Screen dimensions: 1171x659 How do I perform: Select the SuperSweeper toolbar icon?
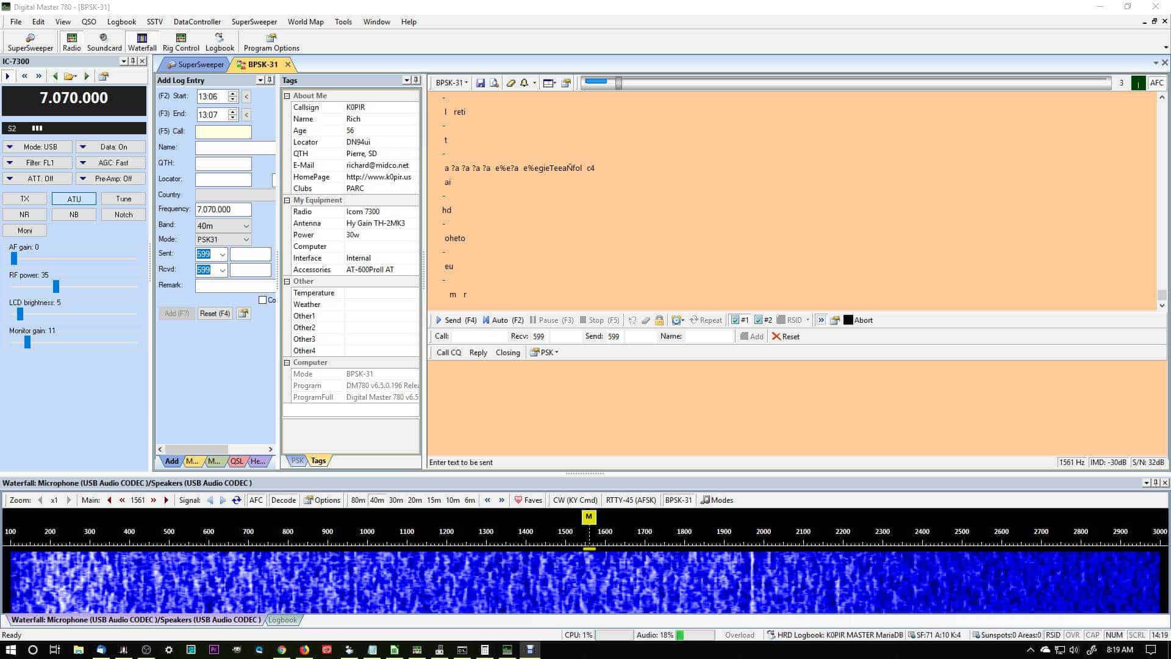pyautogui.click(x=30, y=41)
